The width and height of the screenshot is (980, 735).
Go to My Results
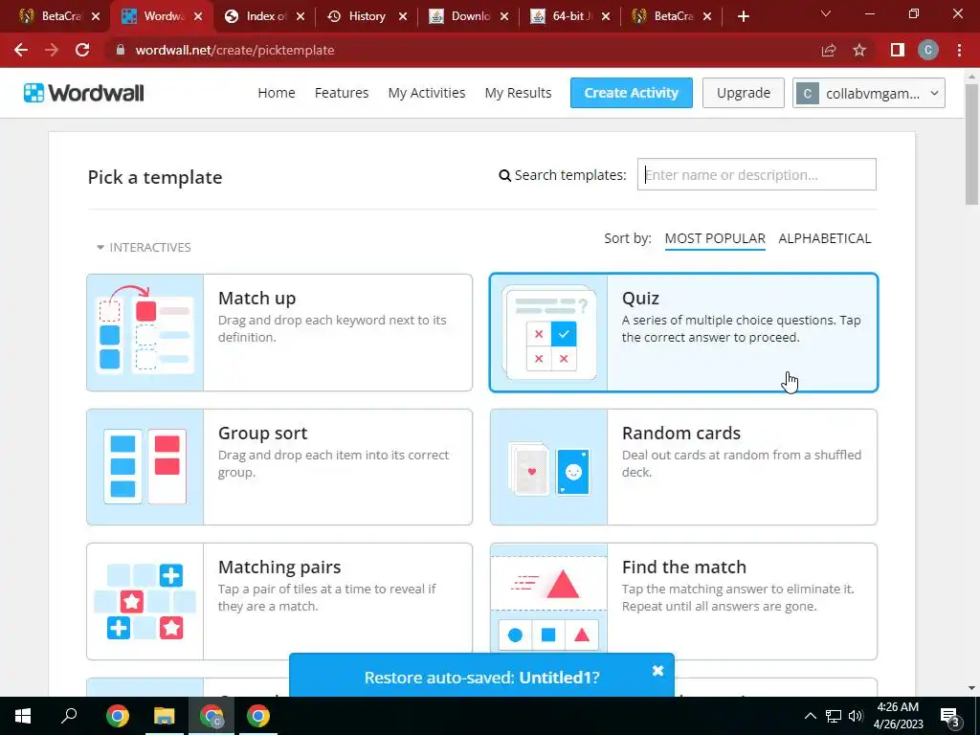coord(518,93)
